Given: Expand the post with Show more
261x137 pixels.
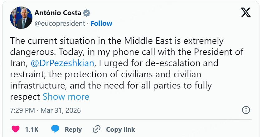Looking at the screenshot, I should click(66, 97).
